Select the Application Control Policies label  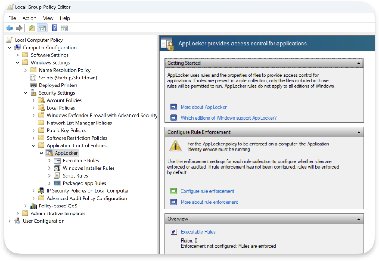click(x=77, y=145)
